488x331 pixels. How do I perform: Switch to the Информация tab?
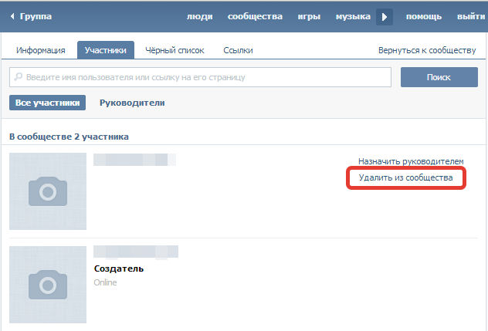click(x=41, y=50)
